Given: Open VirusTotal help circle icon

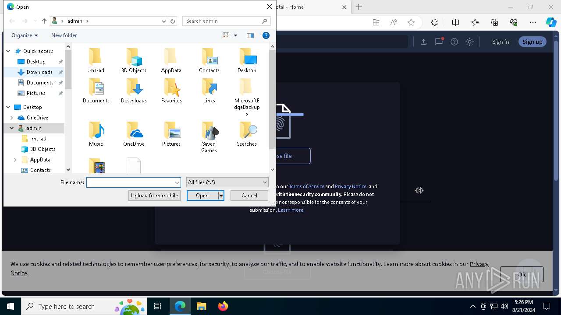Looking at the screenshot, I should (454, 42).
